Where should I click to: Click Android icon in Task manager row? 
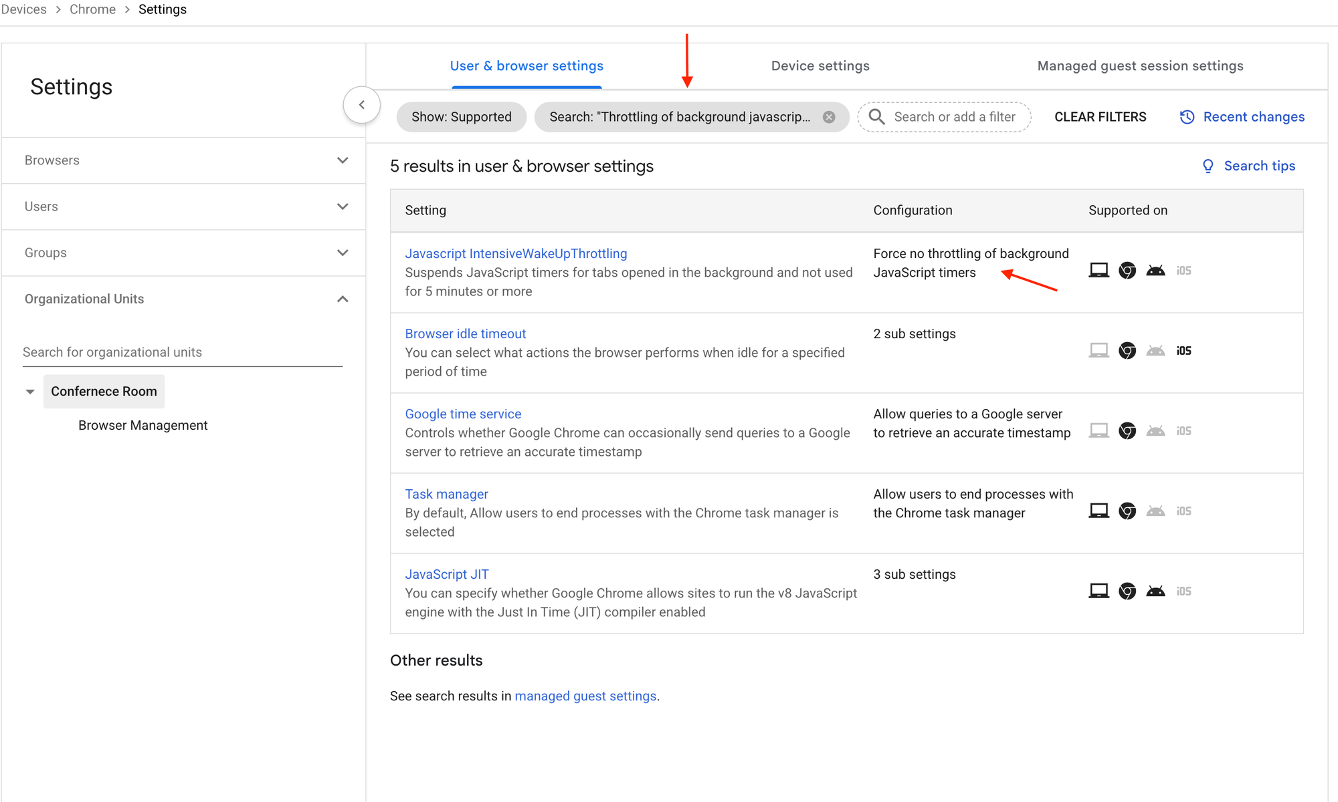1155,511
